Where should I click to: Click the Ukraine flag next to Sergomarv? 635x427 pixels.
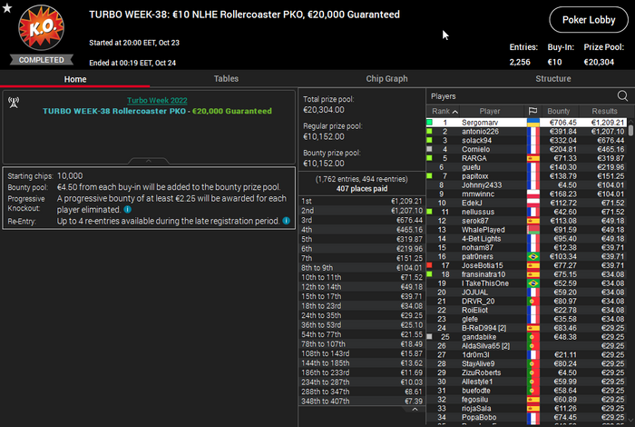point(533,123)
